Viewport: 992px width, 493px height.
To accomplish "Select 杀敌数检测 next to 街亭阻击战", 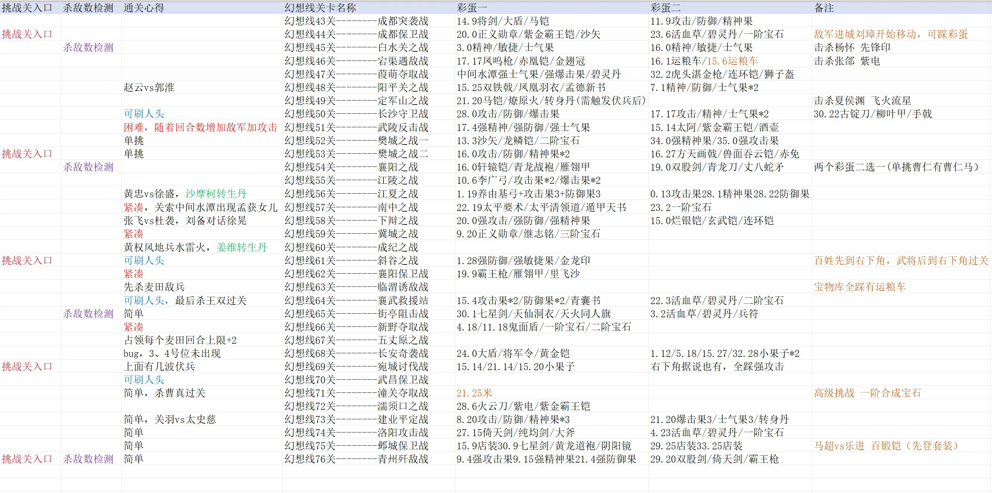I will pyautogui.click(x=88, y=313).
